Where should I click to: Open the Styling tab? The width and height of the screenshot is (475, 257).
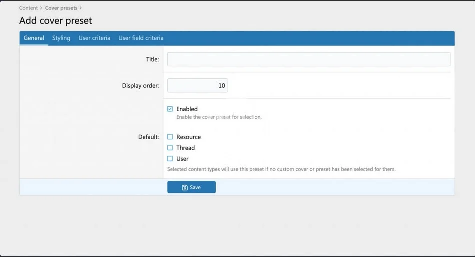[61, 38]
